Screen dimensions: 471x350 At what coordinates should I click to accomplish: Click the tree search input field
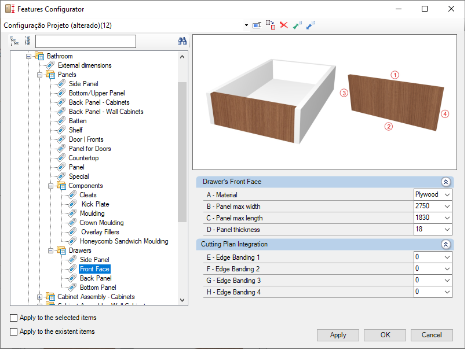point(86,42)
